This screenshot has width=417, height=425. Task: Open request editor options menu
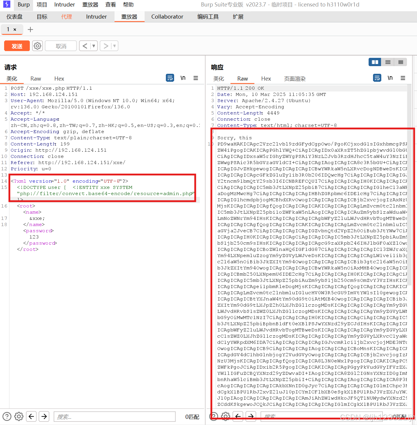tap(196, 78)
